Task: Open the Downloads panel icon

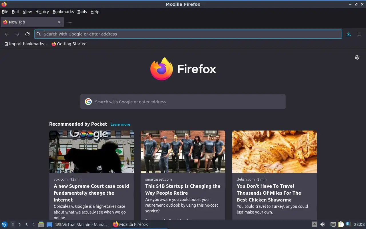Action: click(x=349, y=34)
